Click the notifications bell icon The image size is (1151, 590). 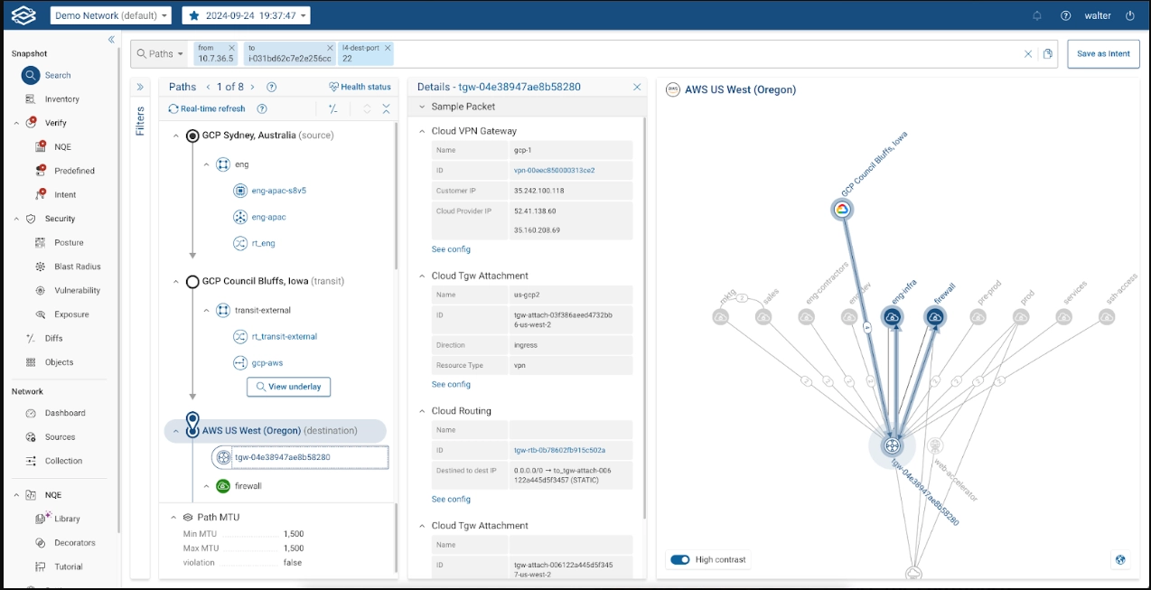[1037, 15]
